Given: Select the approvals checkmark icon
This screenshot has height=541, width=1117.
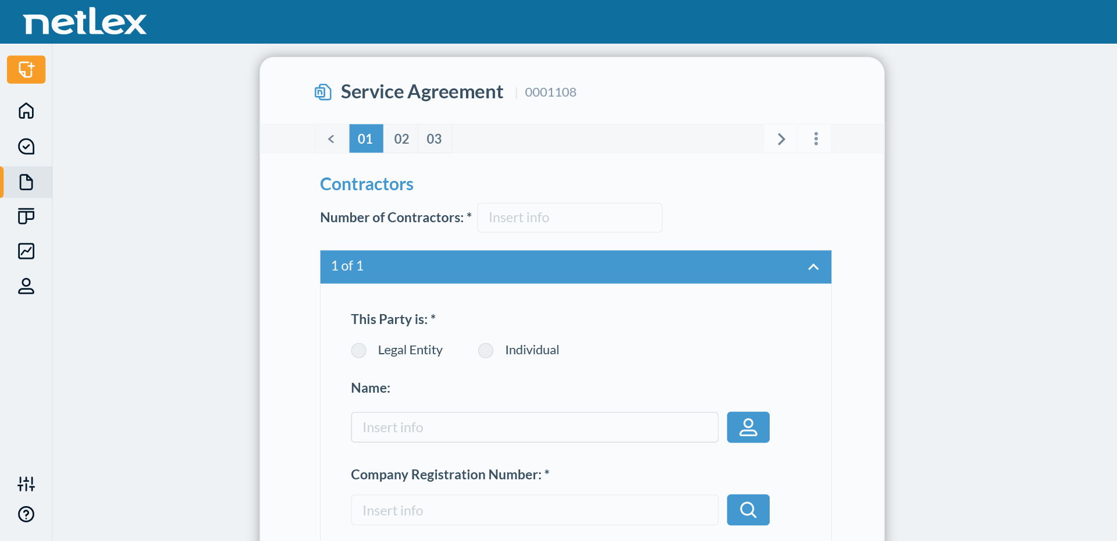Looking at the screenshot, I should (x=26, y=147).
